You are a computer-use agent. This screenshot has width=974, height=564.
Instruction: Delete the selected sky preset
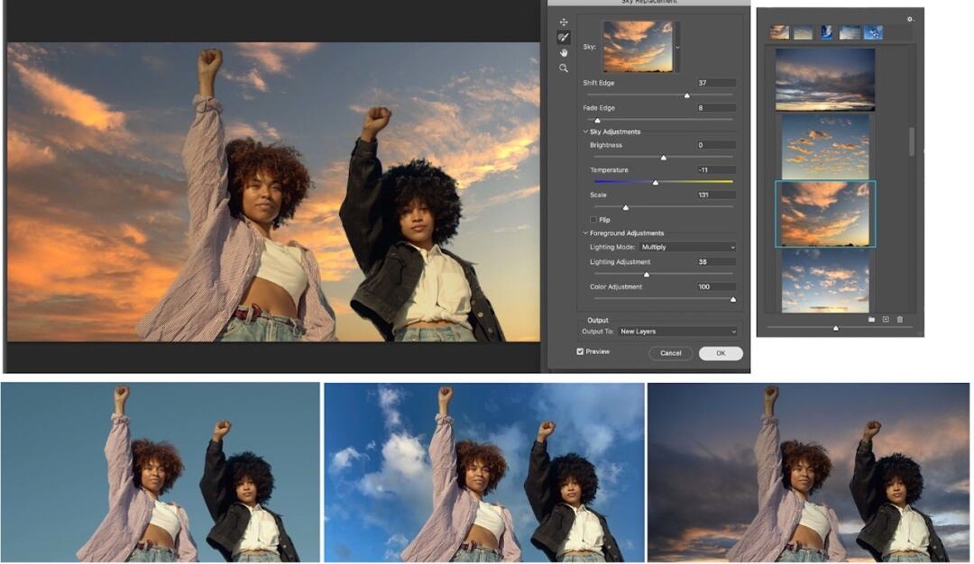[x=899, y=319]
